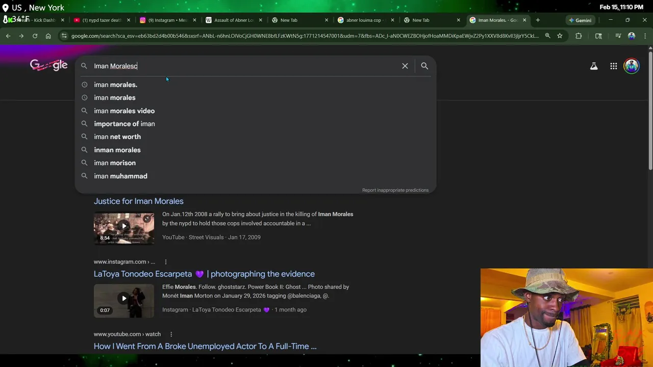This screenshot has height=367, width=653.
Task: Switch to the Kick Dashboard tab
Action: (36, 20)
